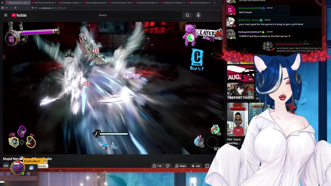Click the S avatar in chat
Image resolution: width=331 pixels, height=186 pixels.
(231, 10)
